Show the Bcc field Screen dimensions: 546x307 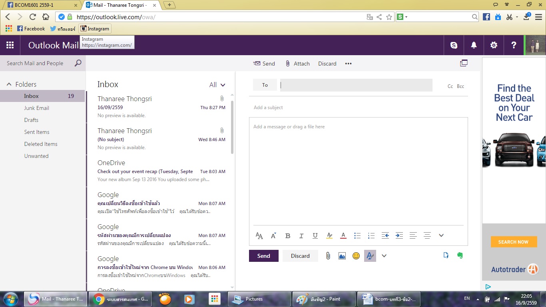click(x=460, y=86)
